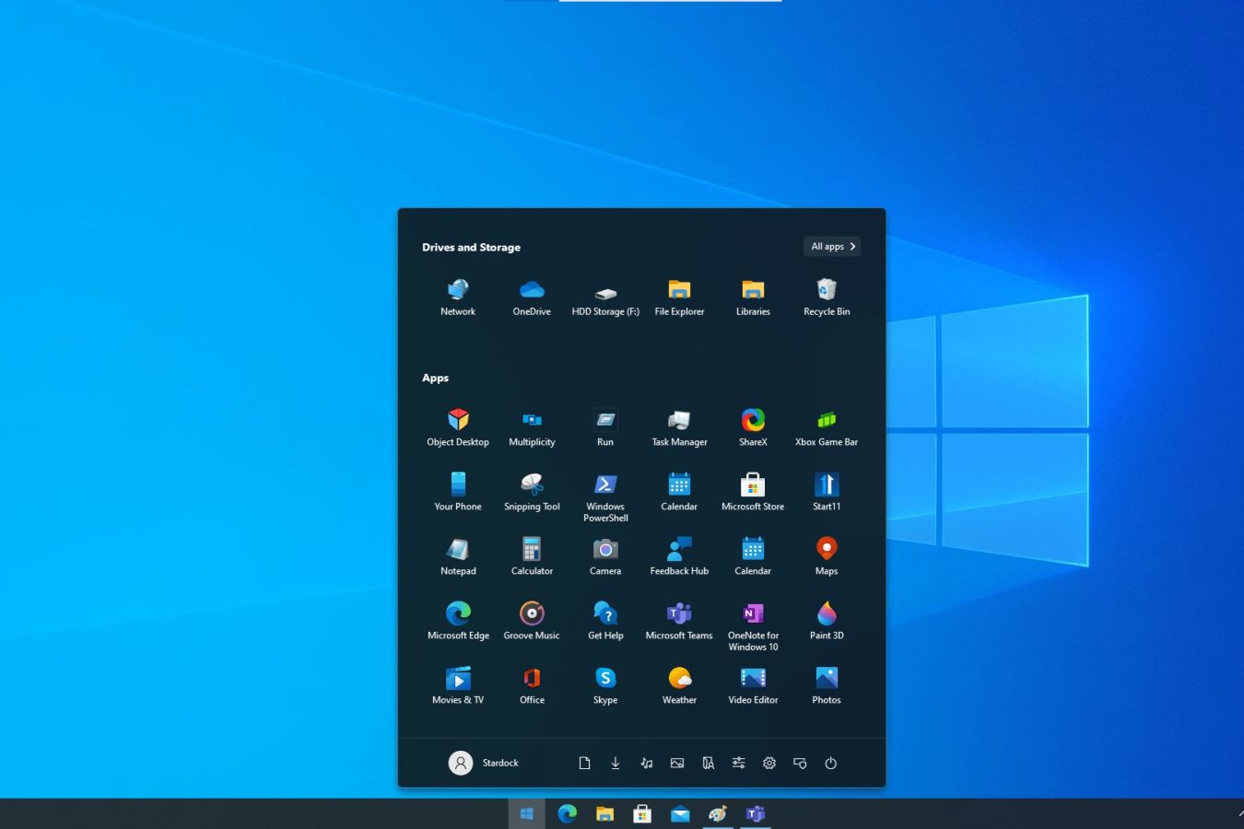The image size is (1244, 829).
Task: Open the Camera app
Action: click(605, 557)
